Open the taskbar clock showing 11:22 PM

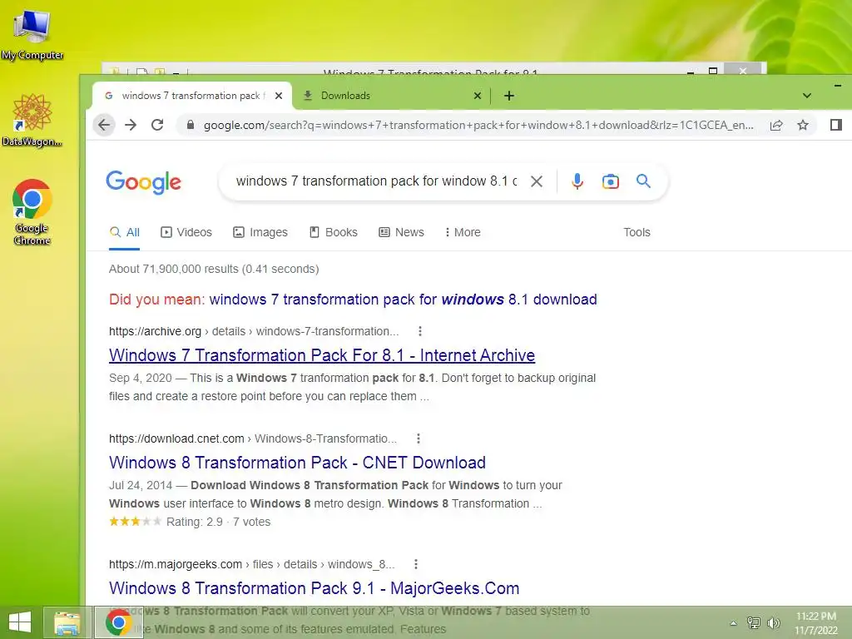[x=816, y=623]
